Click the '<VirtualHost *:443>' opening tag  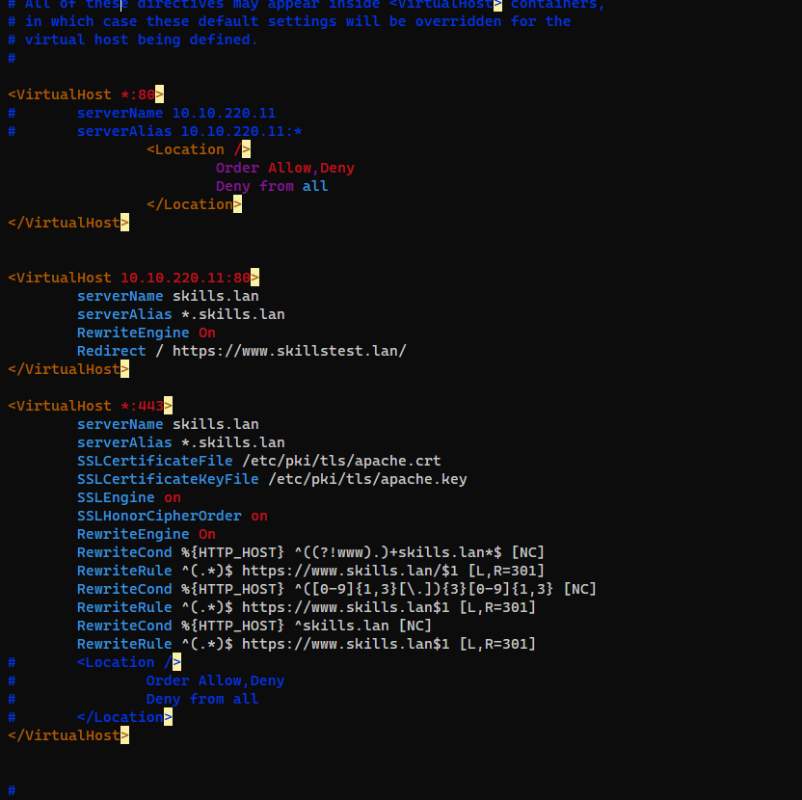click(90, 406)
